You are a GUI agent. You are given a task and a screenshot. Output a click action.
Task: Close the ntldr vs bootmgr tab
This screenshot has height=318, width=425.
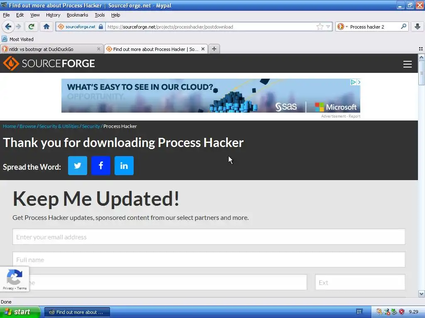(99, 49)
